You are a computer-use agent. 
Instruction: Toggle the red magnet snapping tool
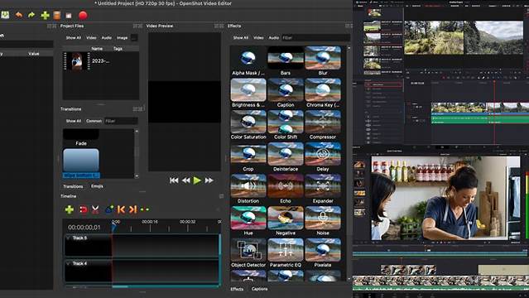[84, 209]
